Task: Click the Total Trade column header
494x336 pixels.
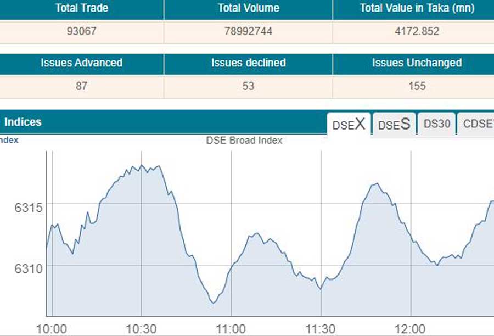Action: [81, 8]
